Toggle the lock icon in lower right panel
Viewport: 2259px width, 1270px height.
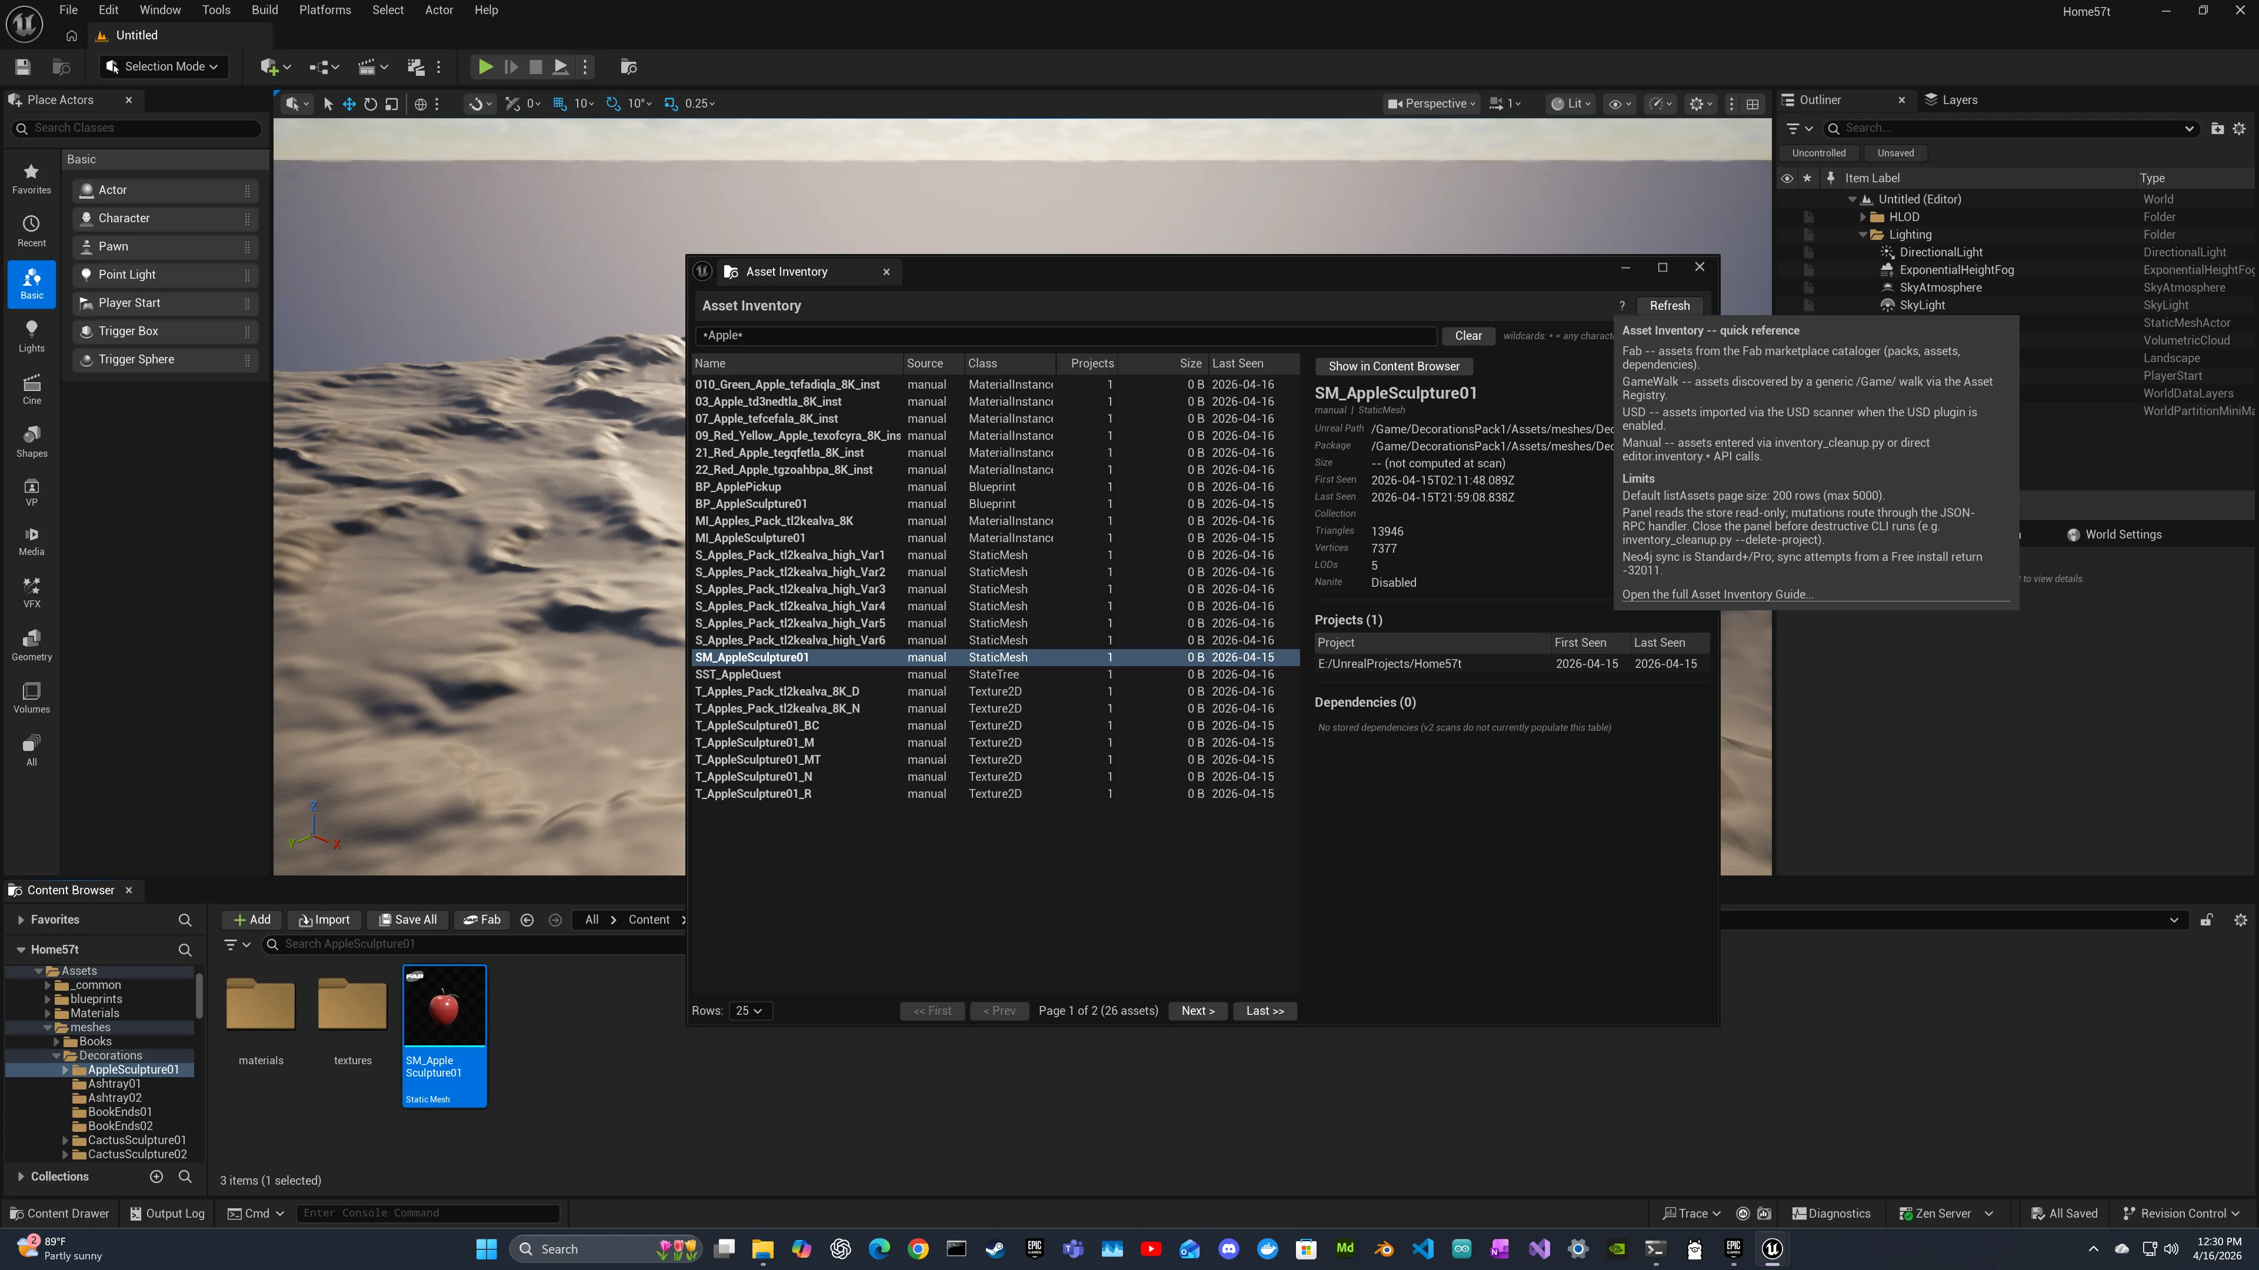click(x=2207, y=920)
